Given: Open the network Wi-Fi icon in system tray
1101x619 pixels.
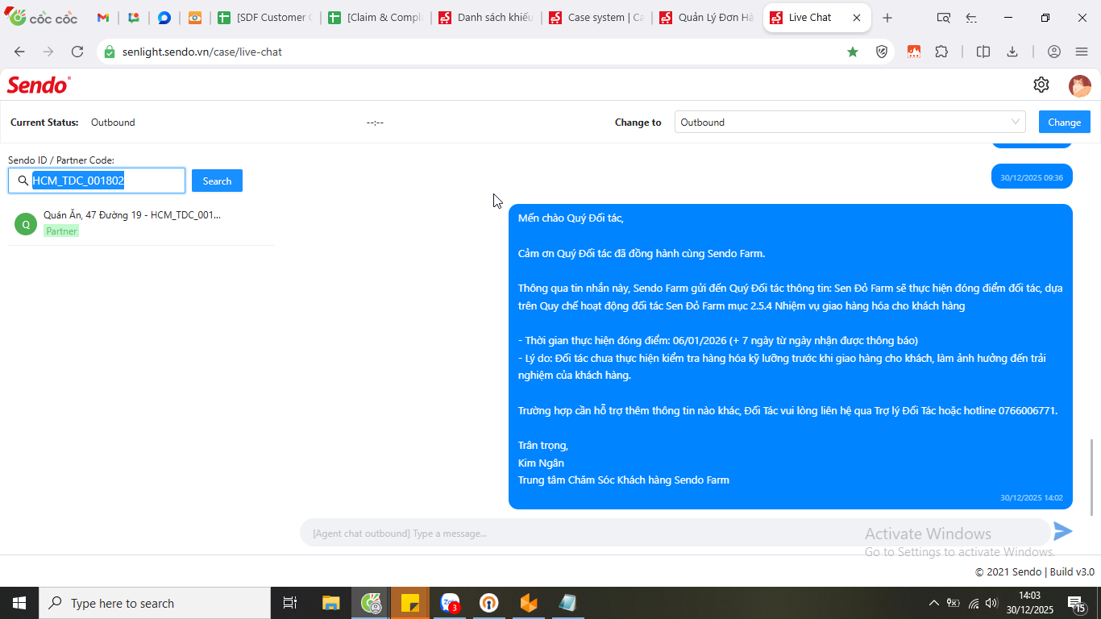Looking at the screenshot, I should (973, 603).
